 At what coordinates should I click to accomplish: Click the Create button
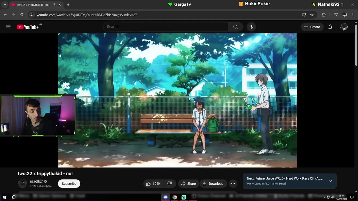(x=312, y=27)
